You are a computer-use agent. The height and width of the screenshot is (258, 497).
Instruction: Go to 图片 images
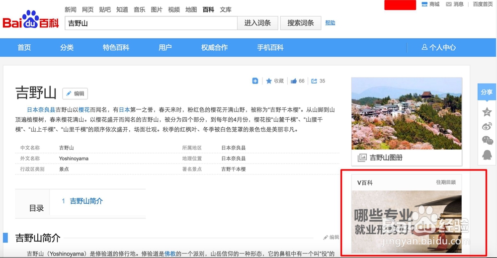(157, 9)
